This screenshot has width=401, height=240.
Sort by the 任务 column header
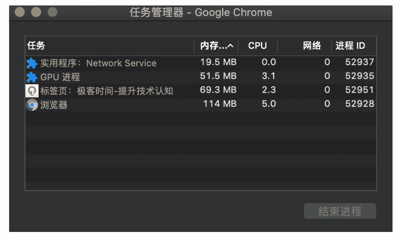click(36, 46)
